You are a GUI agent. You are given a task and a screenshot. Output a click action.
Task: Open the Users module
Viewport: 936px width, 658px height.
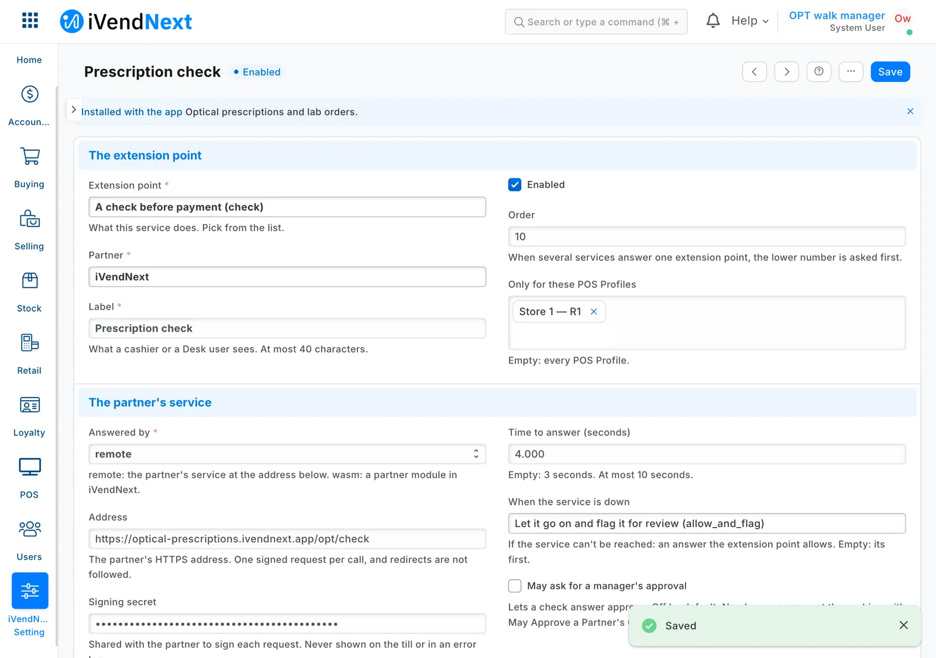[29, 540]
